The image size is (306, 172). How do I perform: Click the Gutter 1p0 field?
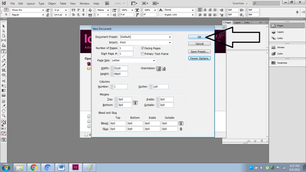tap(160, 86)
